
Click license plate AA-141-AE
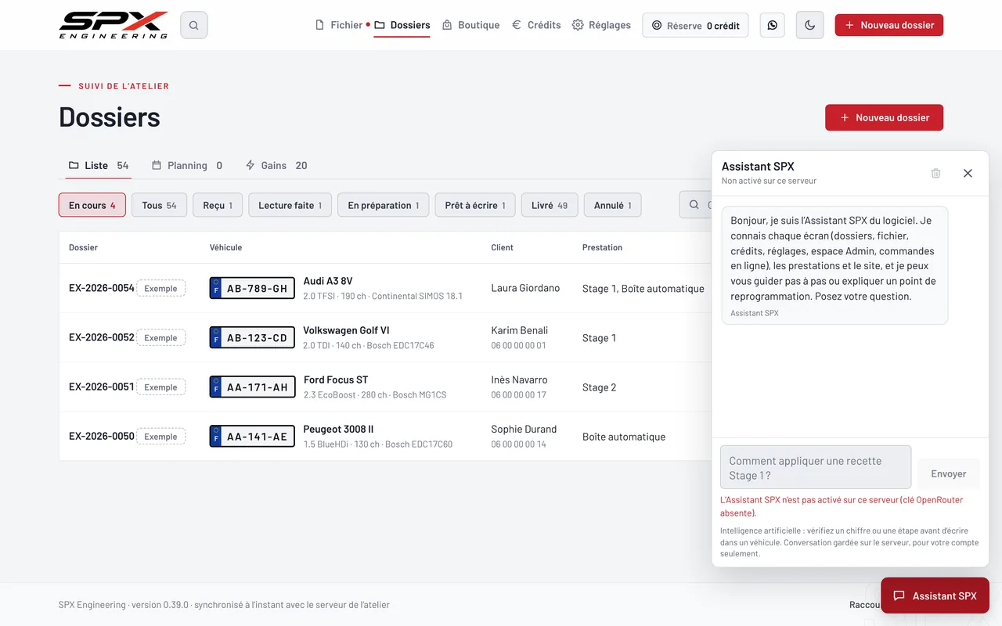coord(252,436)
